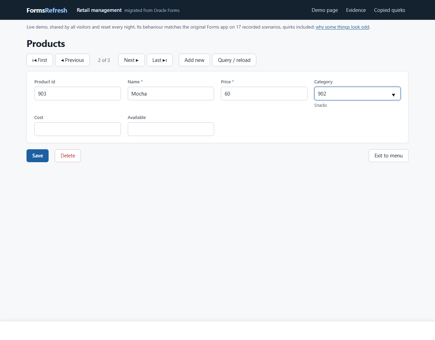Click the 'Retail management' title text
Screen dimensions: 435x340
click(x=99, y=10)
